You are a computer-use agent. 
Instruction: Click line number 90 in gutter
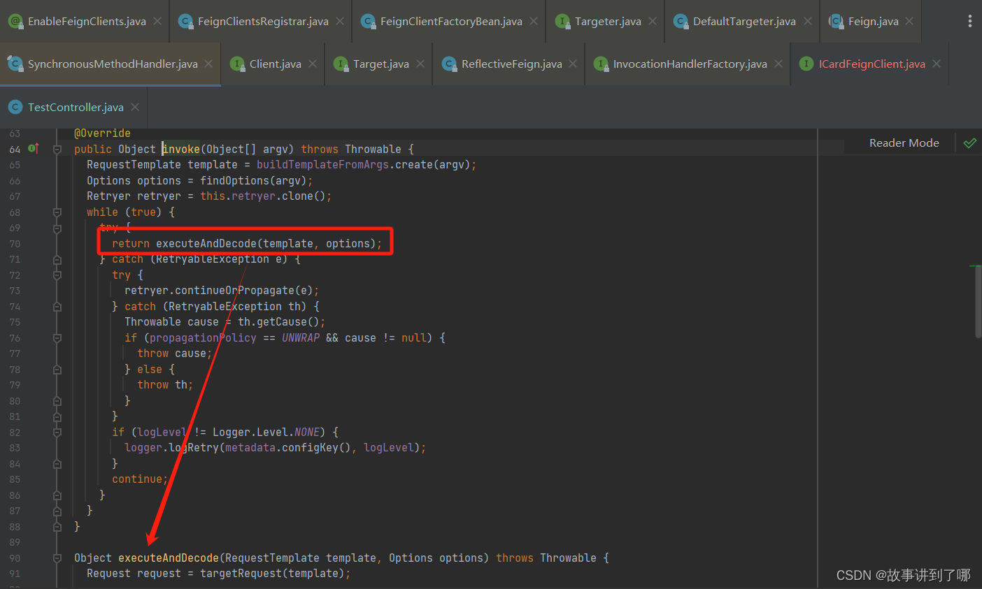point(15,558)
